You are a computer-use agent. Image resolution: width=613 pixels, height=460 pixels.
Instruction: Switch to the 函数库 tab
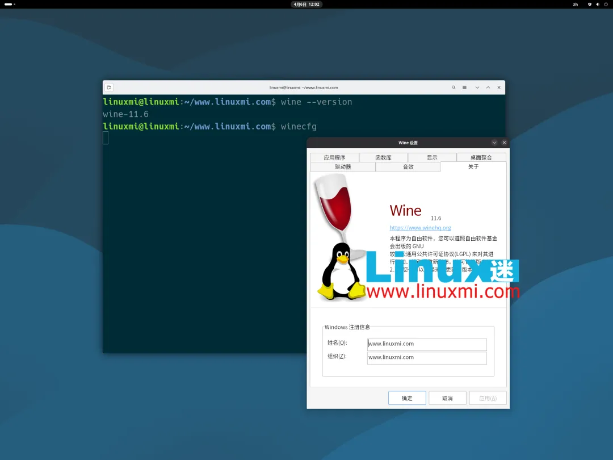pos(384,157)
